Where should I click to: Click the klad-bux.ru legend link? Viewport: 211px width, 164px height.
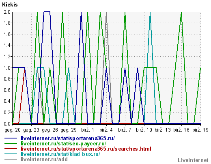tap(60, 154)
